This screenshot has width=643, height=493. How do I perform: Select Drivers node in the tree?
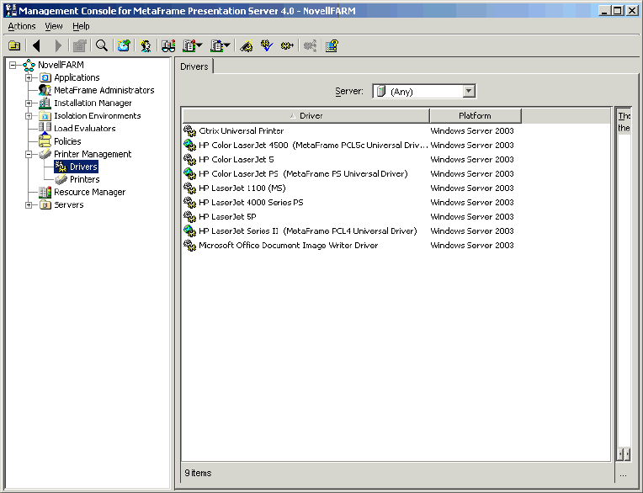pos(83,167)
